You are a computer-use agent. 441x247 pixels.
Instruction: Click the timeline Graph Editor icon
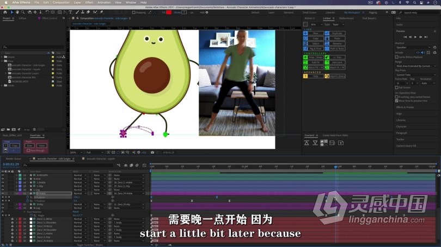pyautogui.click(x=144, y=166)
